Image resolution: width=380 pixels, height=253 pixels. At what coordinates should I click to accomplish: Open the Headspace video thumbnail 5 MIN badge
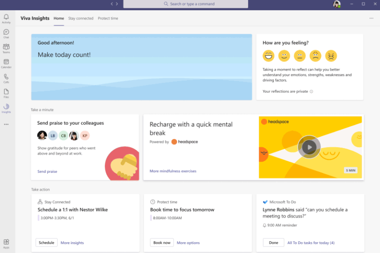(351, 170)
